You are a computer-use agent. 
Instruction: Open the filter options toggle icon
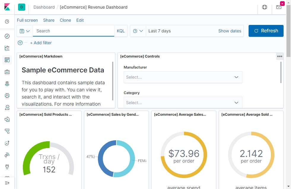tap(20, 43)
